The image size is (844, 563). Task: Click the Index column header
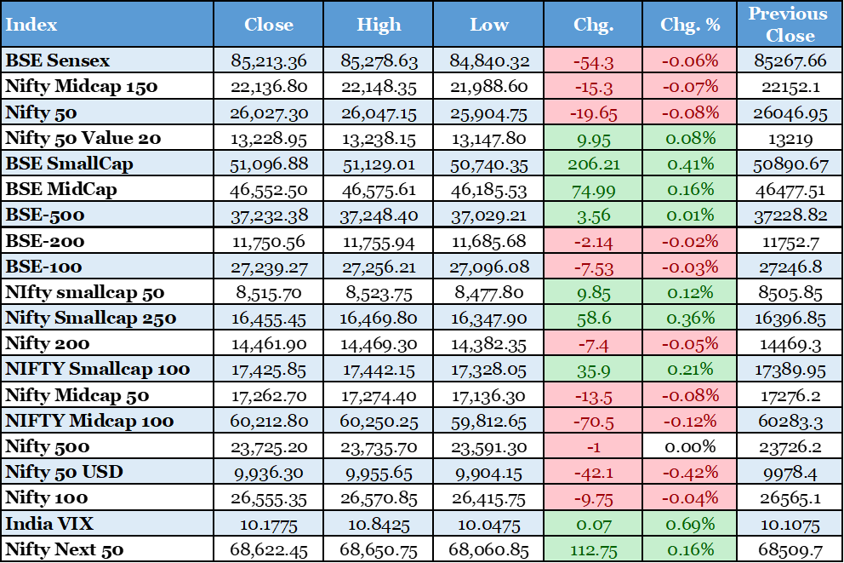[x=31, y=24]
